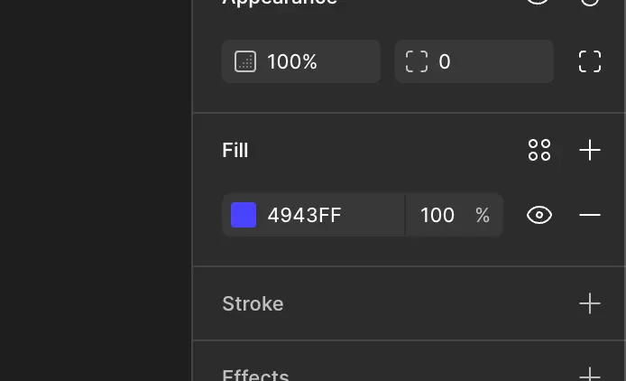Click blend mode drop icon in Appearance
This screenshot has height=381, width=626.
589,3
